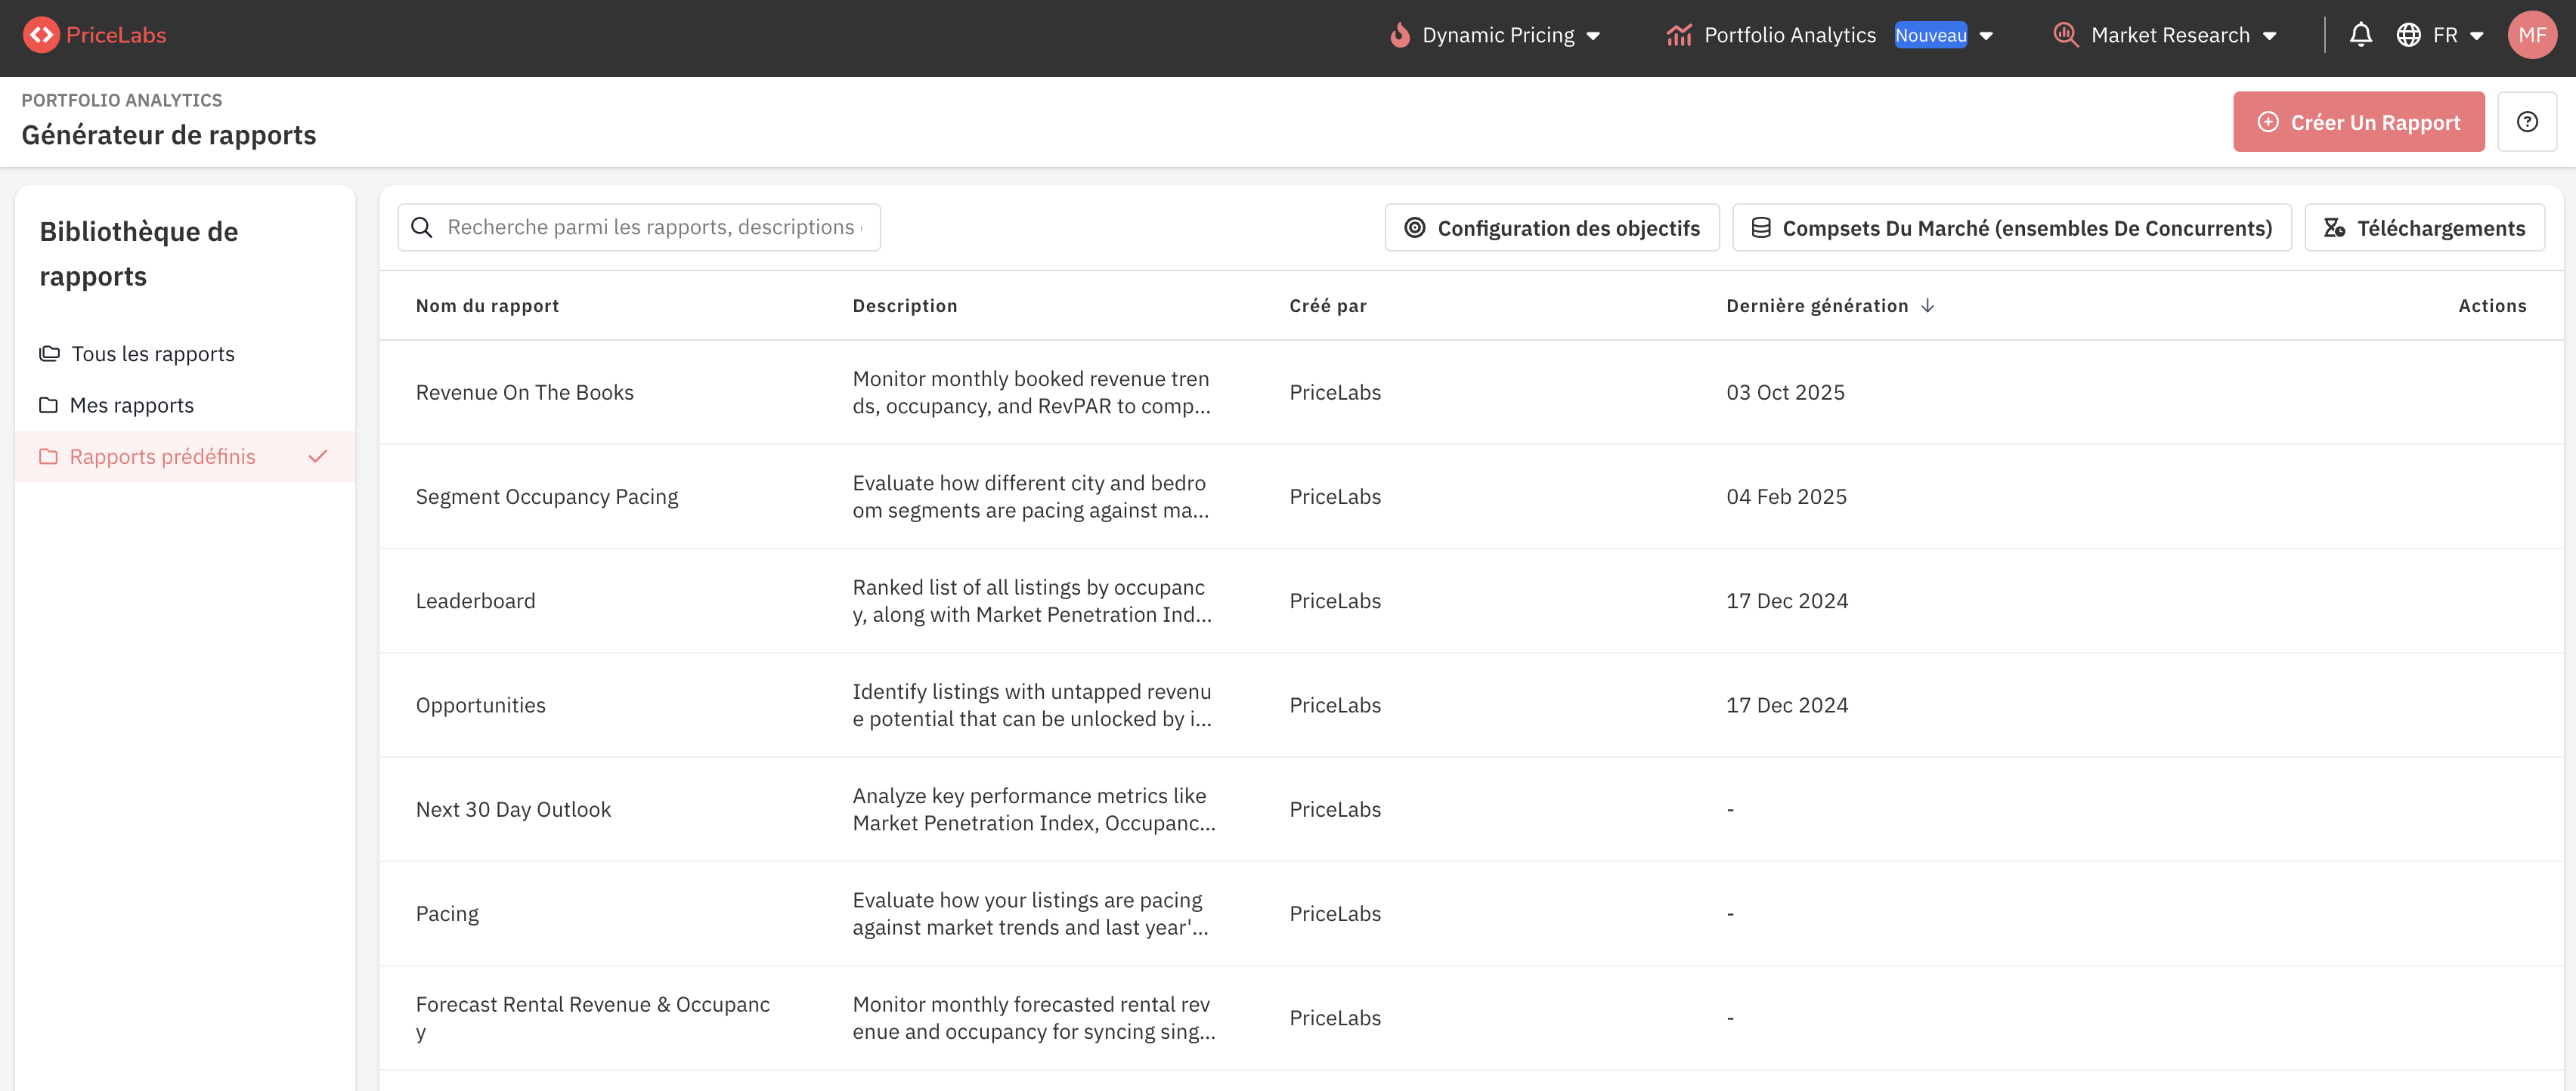Click the globe language icon

pyautogui.click(x=2408, y=35)
